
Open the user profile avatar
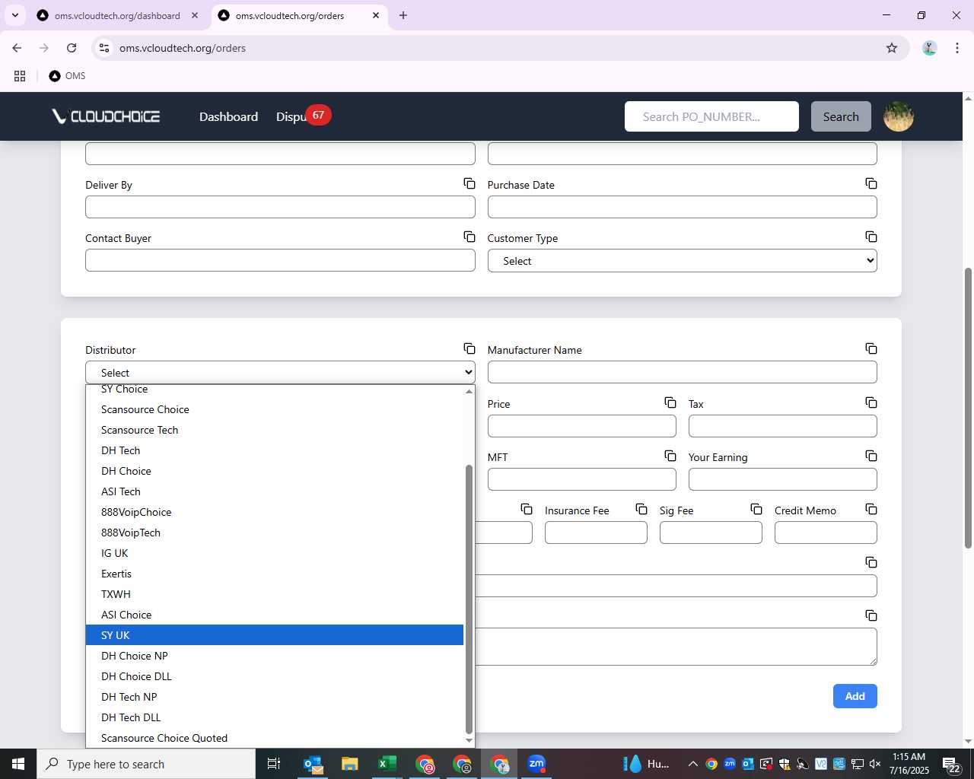(899, 116)
